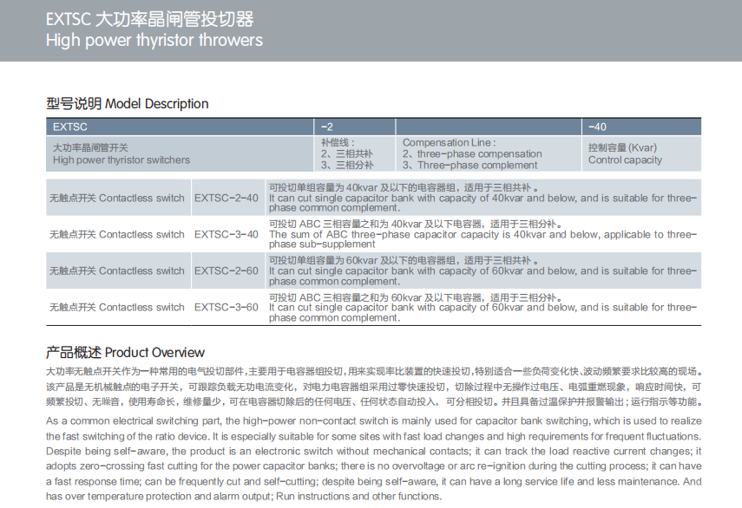Click the Chinese product overview paragraph
Viewport: 742px width, 508px height.
[x=373, y=386]
